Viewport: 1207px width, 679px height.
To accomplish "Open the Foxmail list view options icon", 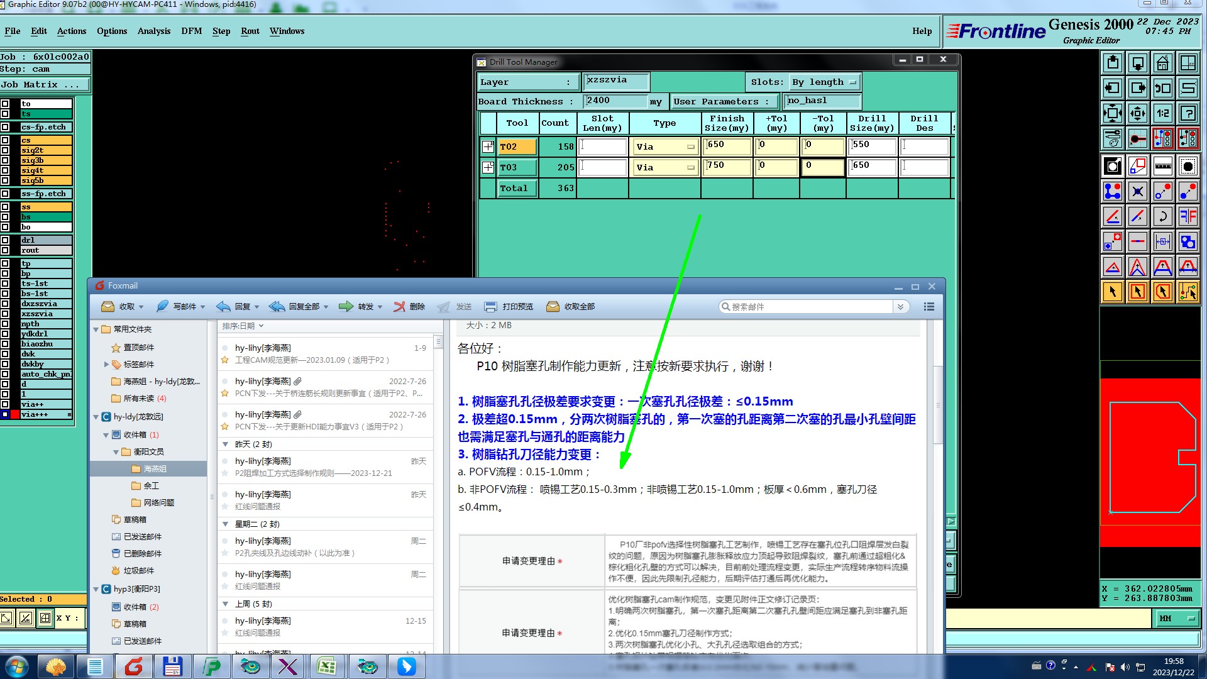I will pyautogui.click(x=929, y=307).
